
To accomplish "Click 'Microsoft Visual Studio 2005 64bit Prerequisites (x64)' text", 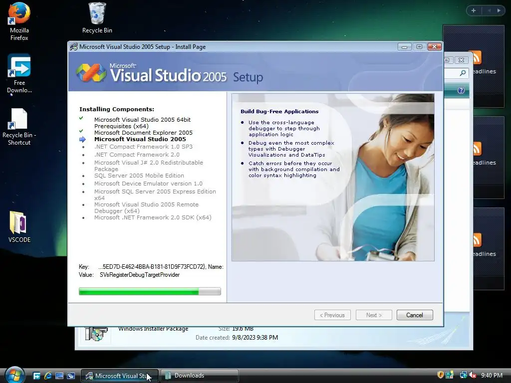I will click(x=142, y=123).
